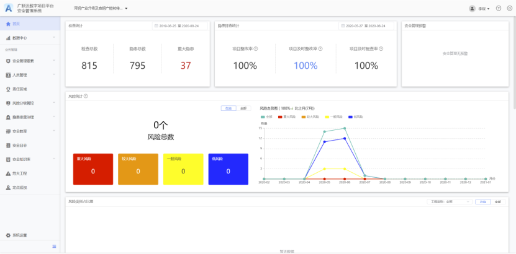Open the 安全日志 menu item
The height and width of the screenshot is (254, 516).
20,146
